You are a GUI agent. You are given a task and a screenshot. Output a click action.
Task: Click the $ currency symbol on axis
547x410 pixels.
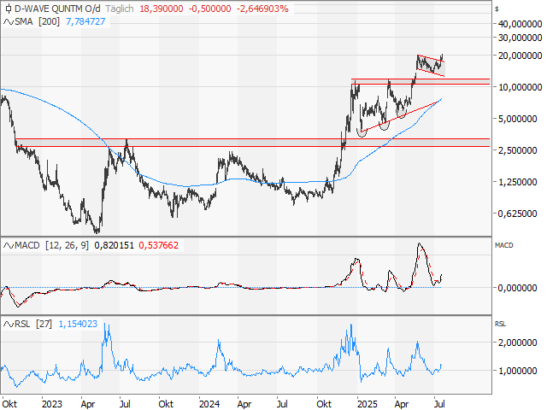click(x=497, y=9)
